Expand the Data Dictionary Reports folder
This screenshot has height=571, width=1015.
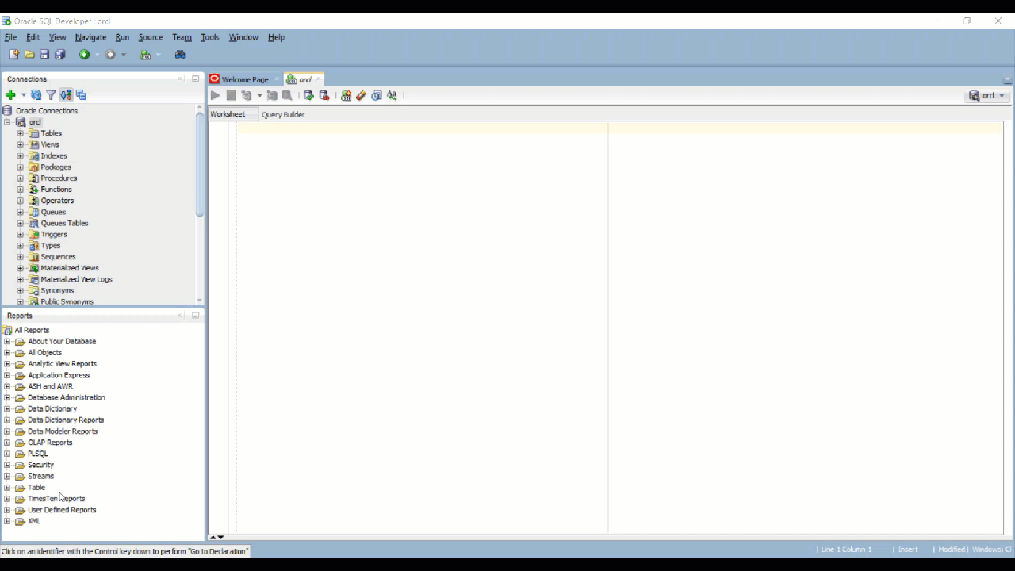(x=7, y=420)
